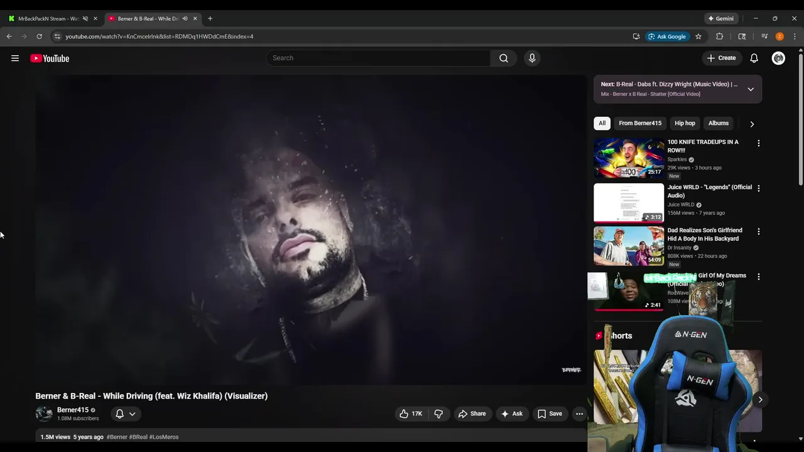Dislike the video with thumbs down
Viewport: 804px width, 452px height.
[438, 414]
